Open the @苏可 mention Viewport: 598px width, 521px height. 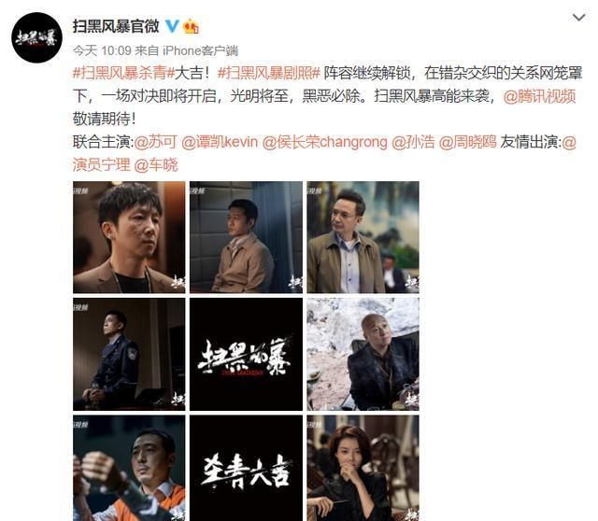155,142
